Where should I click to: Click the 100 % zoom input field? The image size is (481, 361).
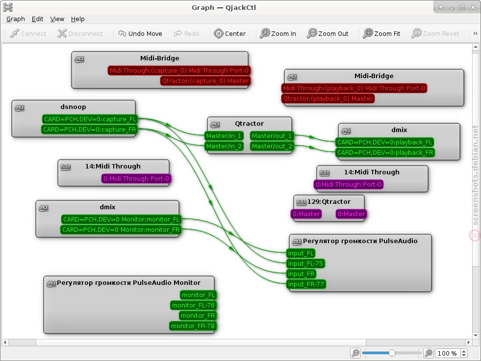pos(448,353)
